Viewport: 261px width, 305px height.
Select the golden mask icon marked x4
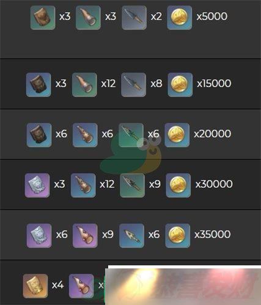pyautogui.click(x=35, y=286)
